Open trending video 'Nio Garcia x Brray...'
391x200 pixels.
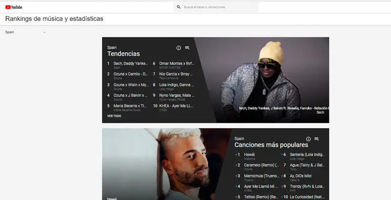pyautogui.click(x=176, y=74)
